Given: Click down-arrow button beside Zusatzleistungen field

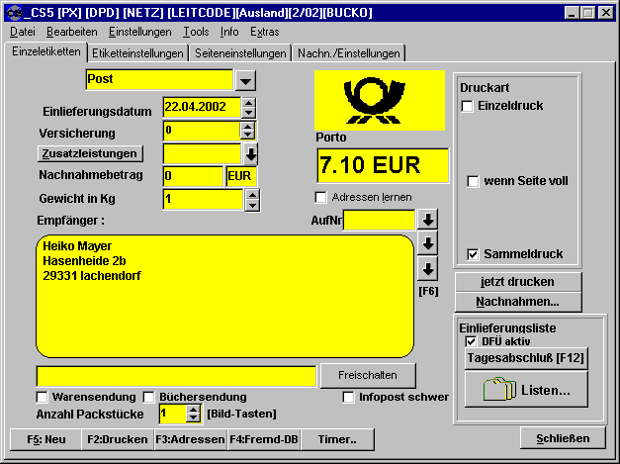Looking at the screenshot, I should pyautogui.click(x=251, y=153).
